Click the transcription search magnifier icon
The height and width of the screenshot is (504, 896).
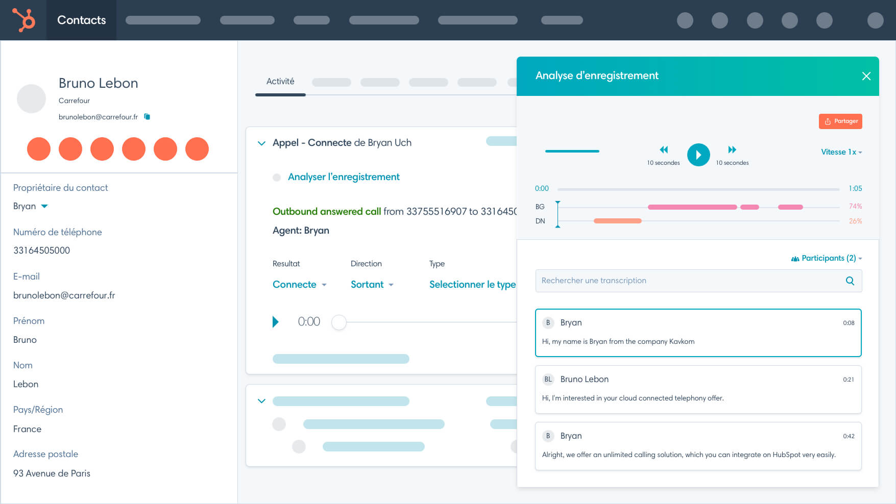[850, 281]
